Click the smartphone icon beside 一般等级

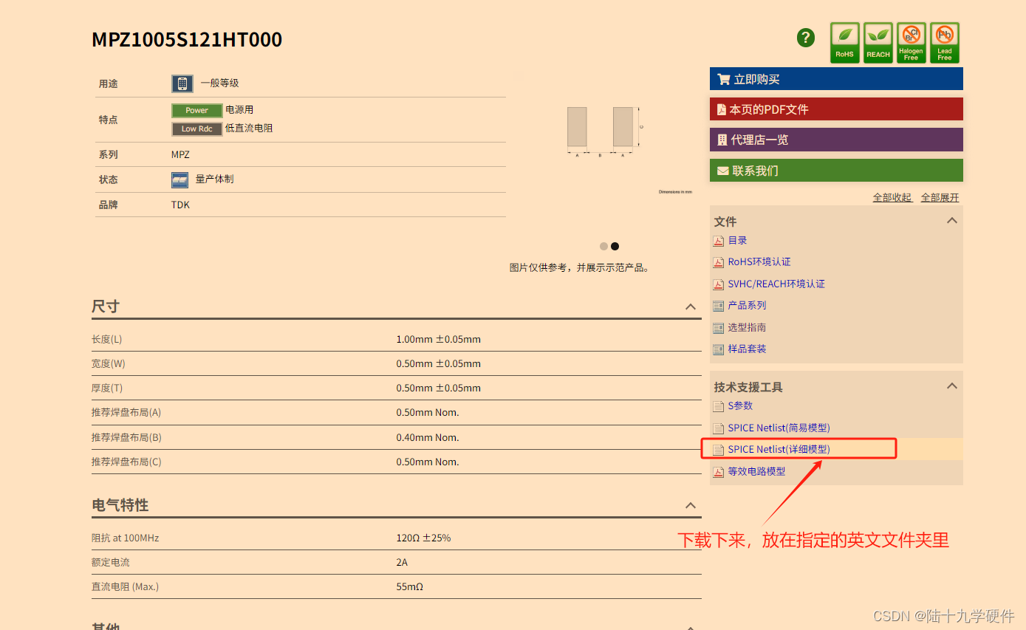point(182,83)
